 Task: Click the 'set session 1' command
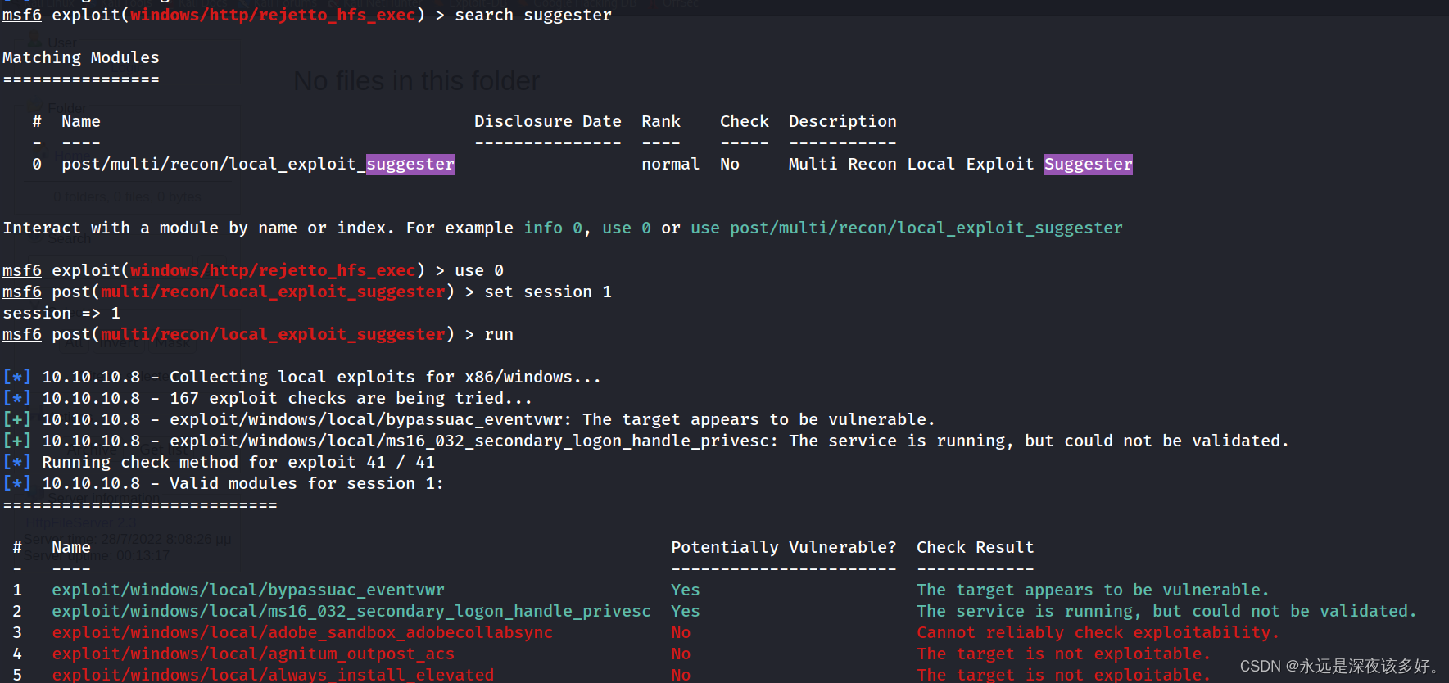point(548,292)
